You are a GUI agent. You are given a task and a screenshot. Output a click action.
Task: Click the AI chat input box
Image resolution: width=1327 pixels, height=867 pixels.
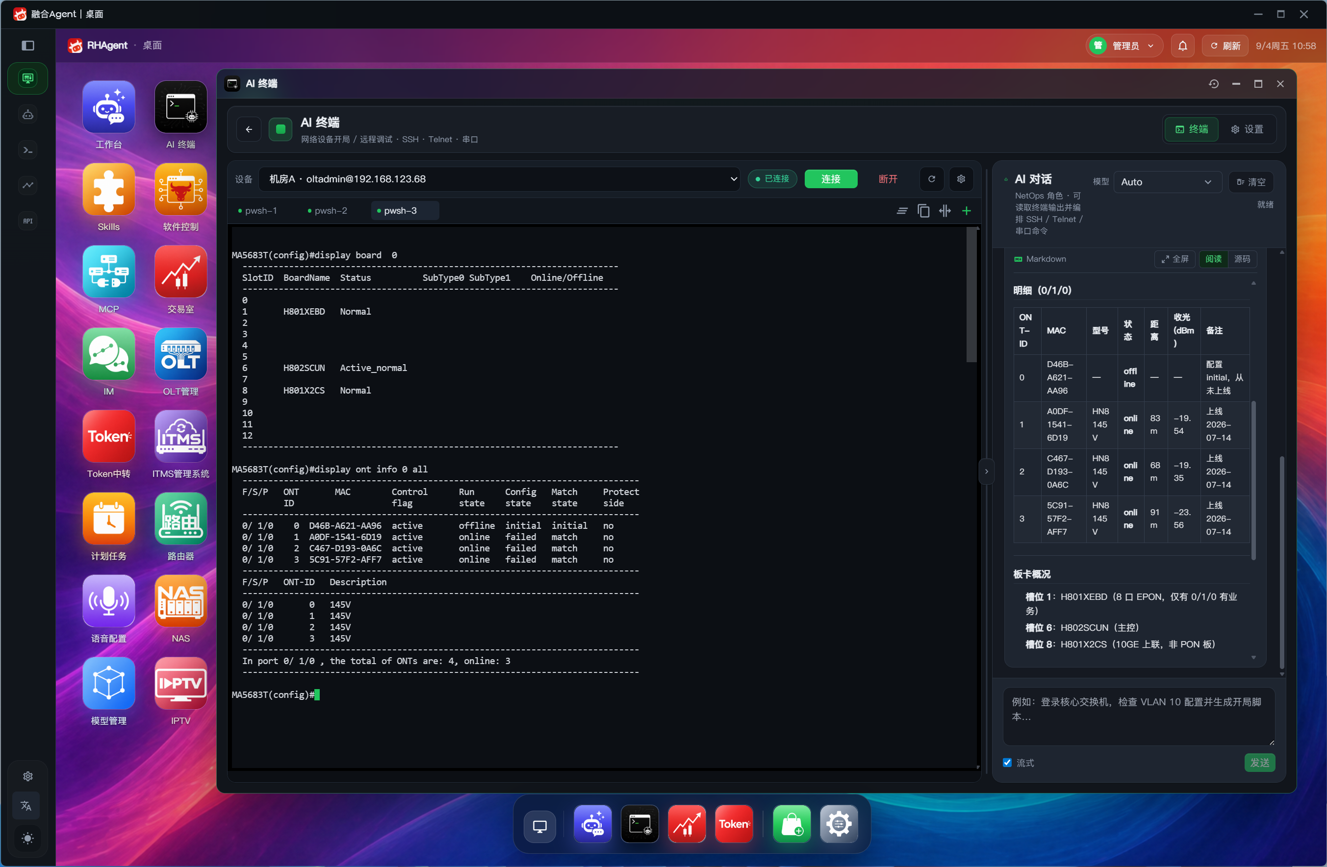point(1139,717)
